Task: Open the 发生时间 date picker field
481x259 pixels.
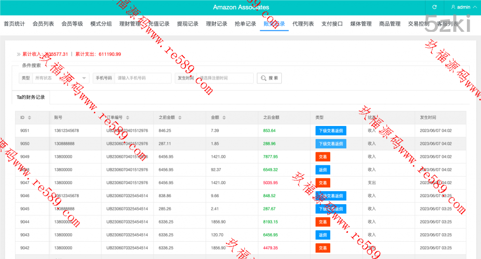Action: [225, 78]
